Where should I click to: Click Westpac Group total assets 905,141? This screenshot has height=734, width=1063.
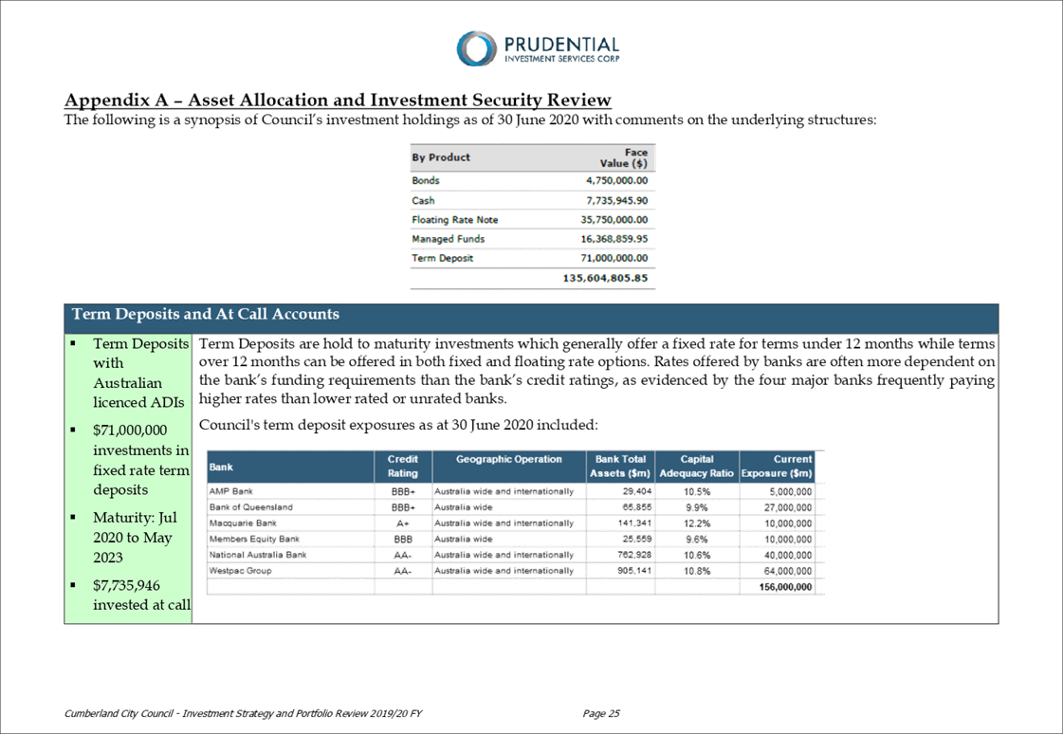(634, 571)
